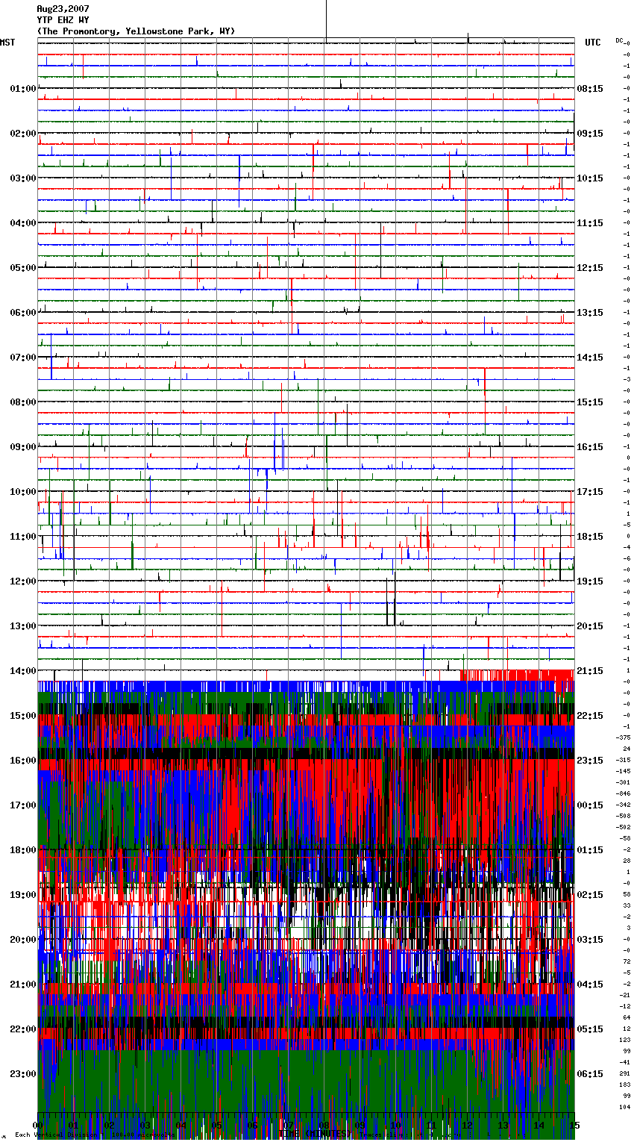This screenshot has height=1145, width=634.
Task: Select the 22:00 MST row label
Action: pyautogui.click(x=22, y=1029)
